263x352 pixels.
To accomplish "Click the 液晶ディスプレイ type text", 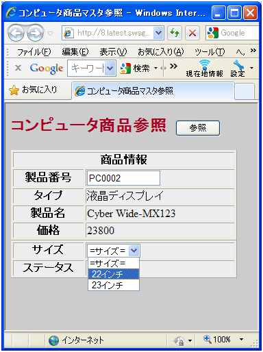I will tap(125, 196).
